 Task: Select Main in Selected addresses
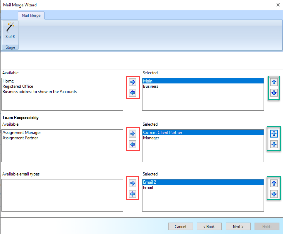tap(203, 81)
